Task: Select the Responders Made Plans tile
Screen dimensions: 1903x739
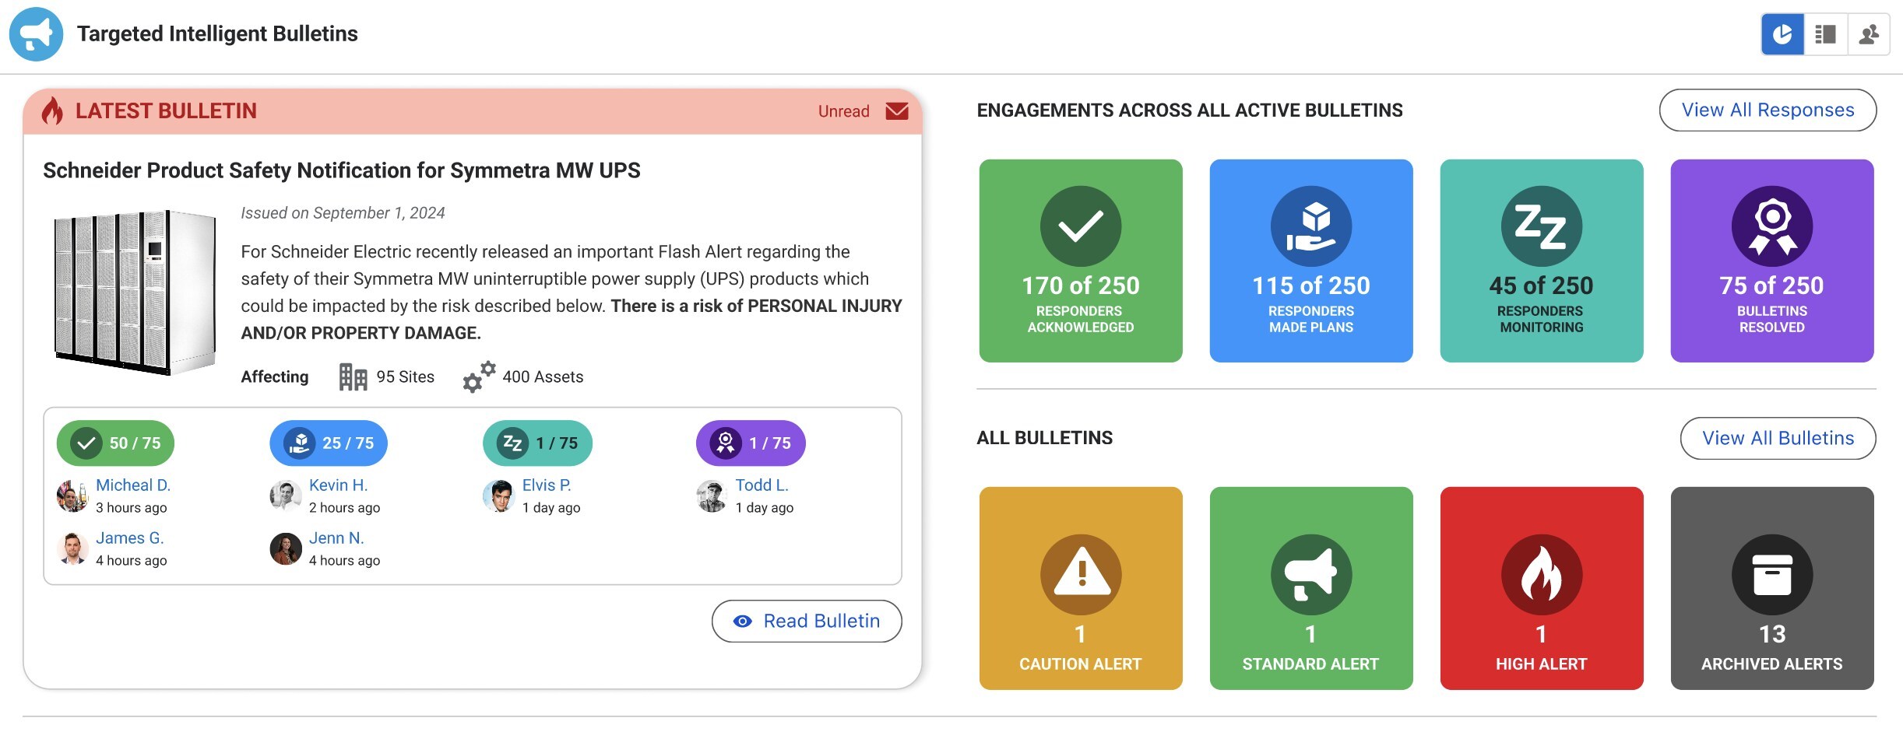Action: tap(1310, 261)
